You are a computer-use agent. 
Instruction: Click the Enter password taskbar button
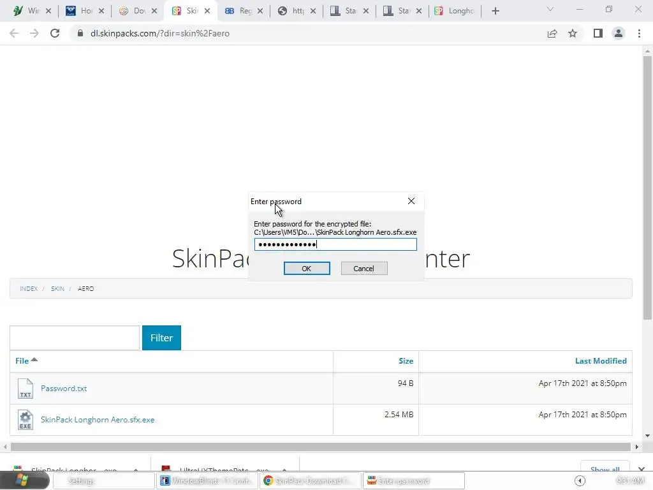pyautogui.click(x=413, y=481)
